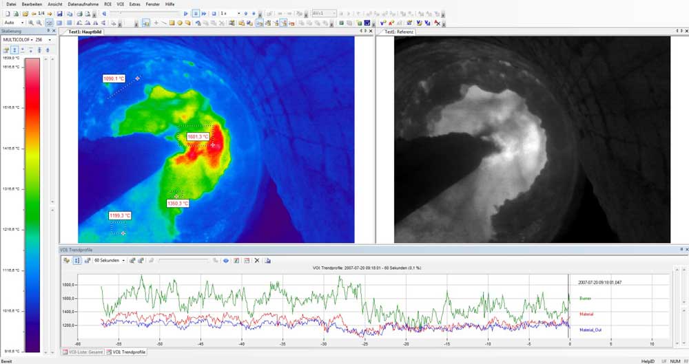Toggle the auto-scale button in trend toolbar

pyautogui.click(x=77, y=261)
